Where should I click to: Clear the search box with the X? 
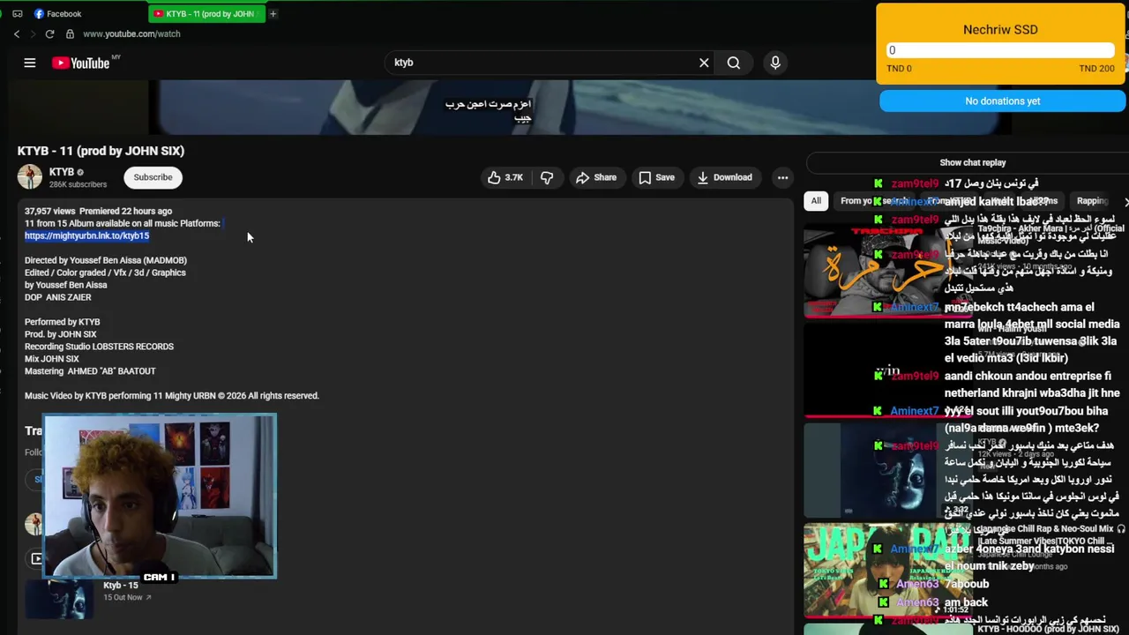point(704,63)
